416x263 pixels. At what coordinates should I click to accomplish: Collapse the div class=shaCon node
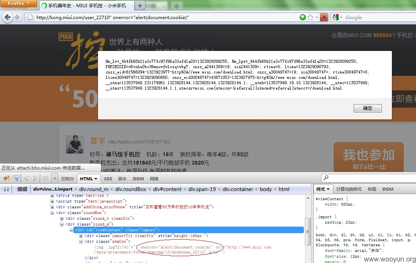coord(81,242)
